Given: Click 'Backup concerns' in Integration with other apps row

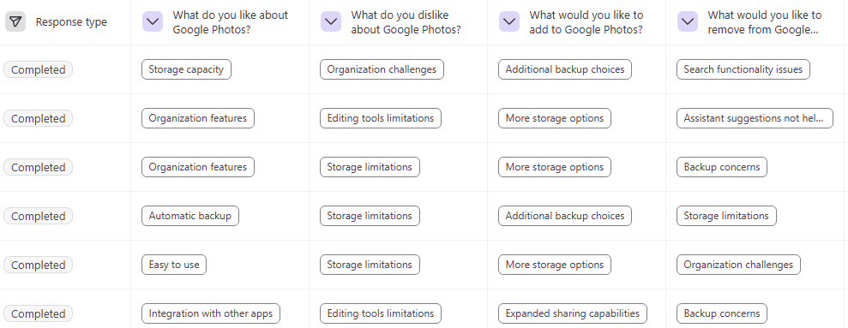Looking at the screenshot, I should (721, 313).
